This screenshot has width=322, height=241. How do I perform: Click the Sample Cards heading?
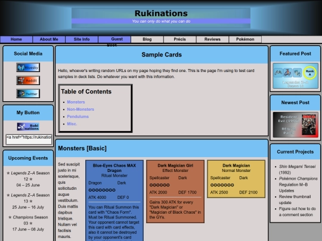(162, 55)
